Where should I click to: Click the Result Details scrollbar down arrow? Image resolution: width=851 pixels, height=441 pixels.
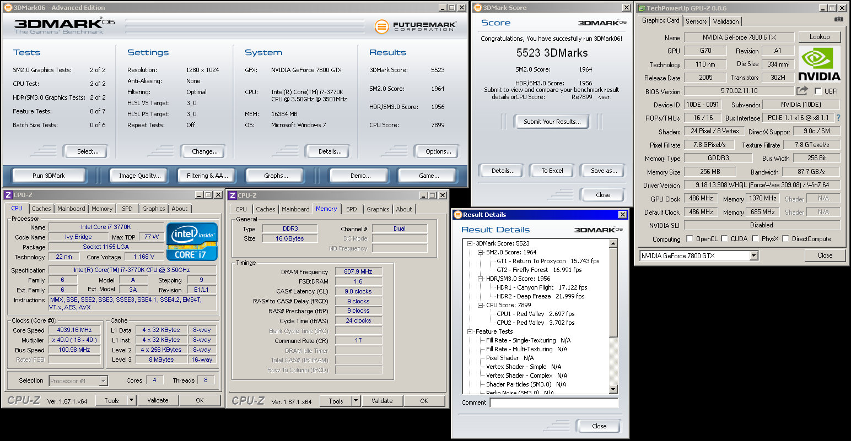613,389
